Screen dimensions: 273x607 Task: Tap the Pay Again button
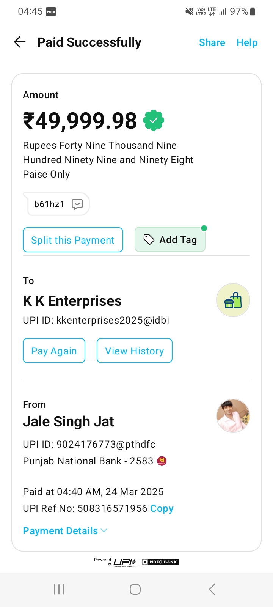54,351
